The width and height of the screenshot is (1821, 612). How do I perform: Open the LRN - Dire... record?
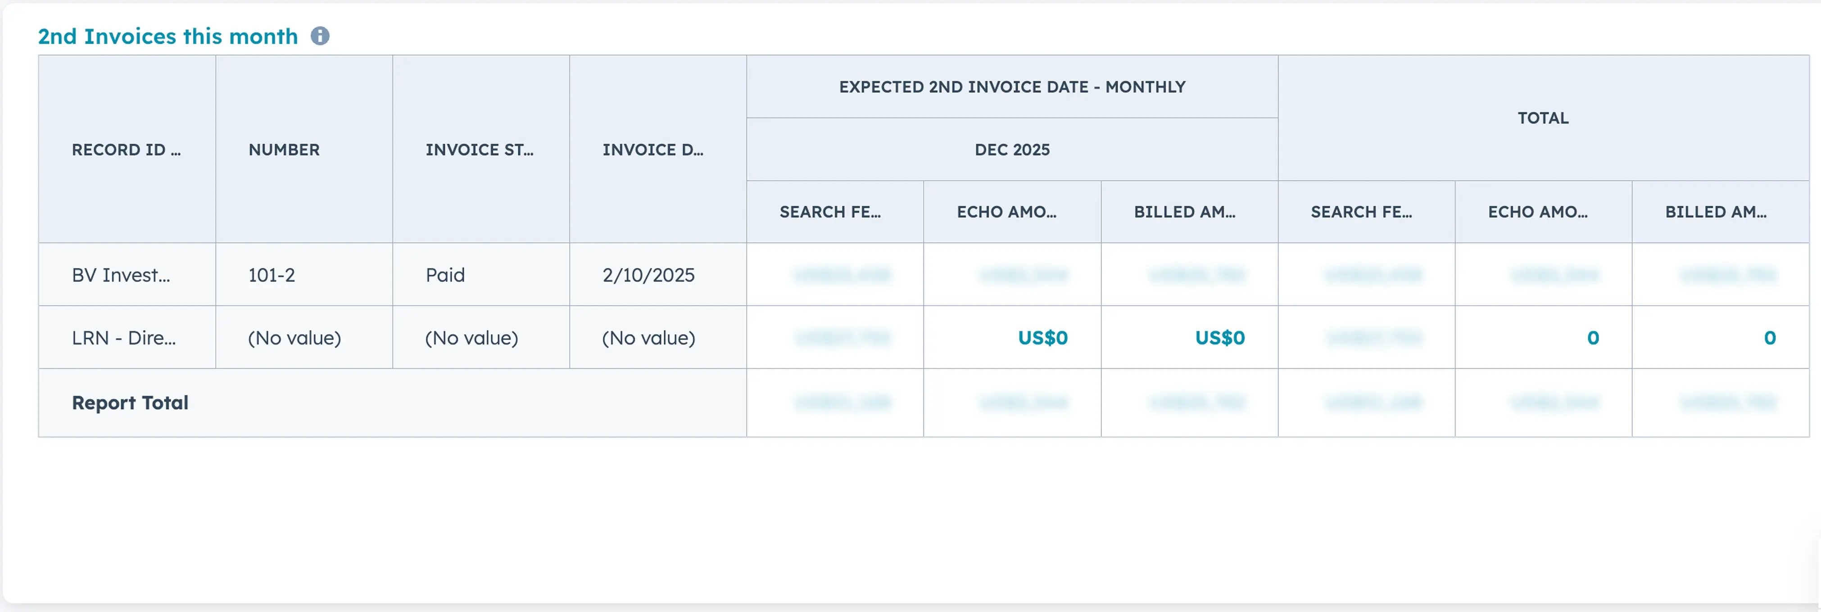tap(122, 338)
